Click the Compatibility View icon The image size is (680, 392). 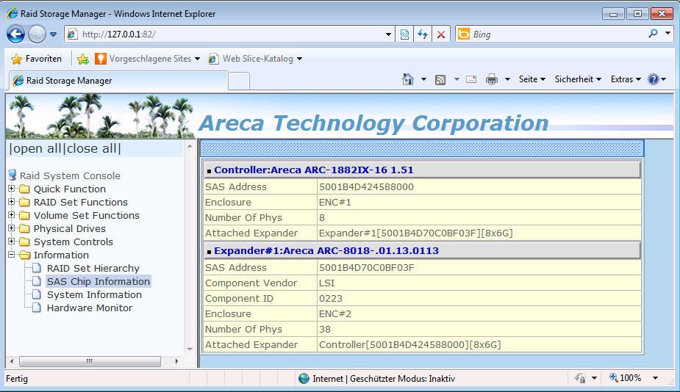[404, 35]
